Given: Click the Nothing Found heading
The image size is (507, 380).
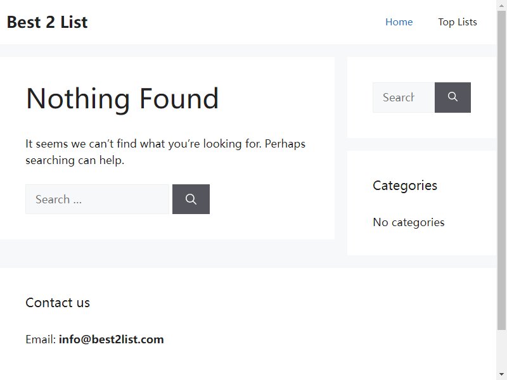Looking at the screenshot, I should 122,99.
